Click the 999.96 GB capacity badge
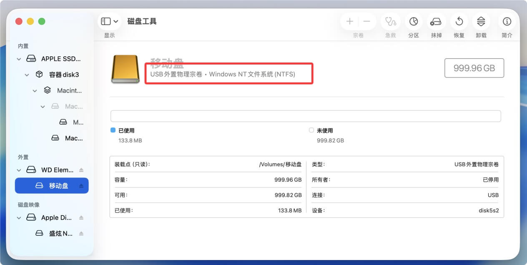The image size is (527, 265). (x=474, y=67)
